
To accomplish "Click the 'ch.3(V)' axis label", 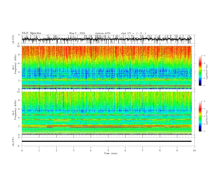I will pos(13,142).
